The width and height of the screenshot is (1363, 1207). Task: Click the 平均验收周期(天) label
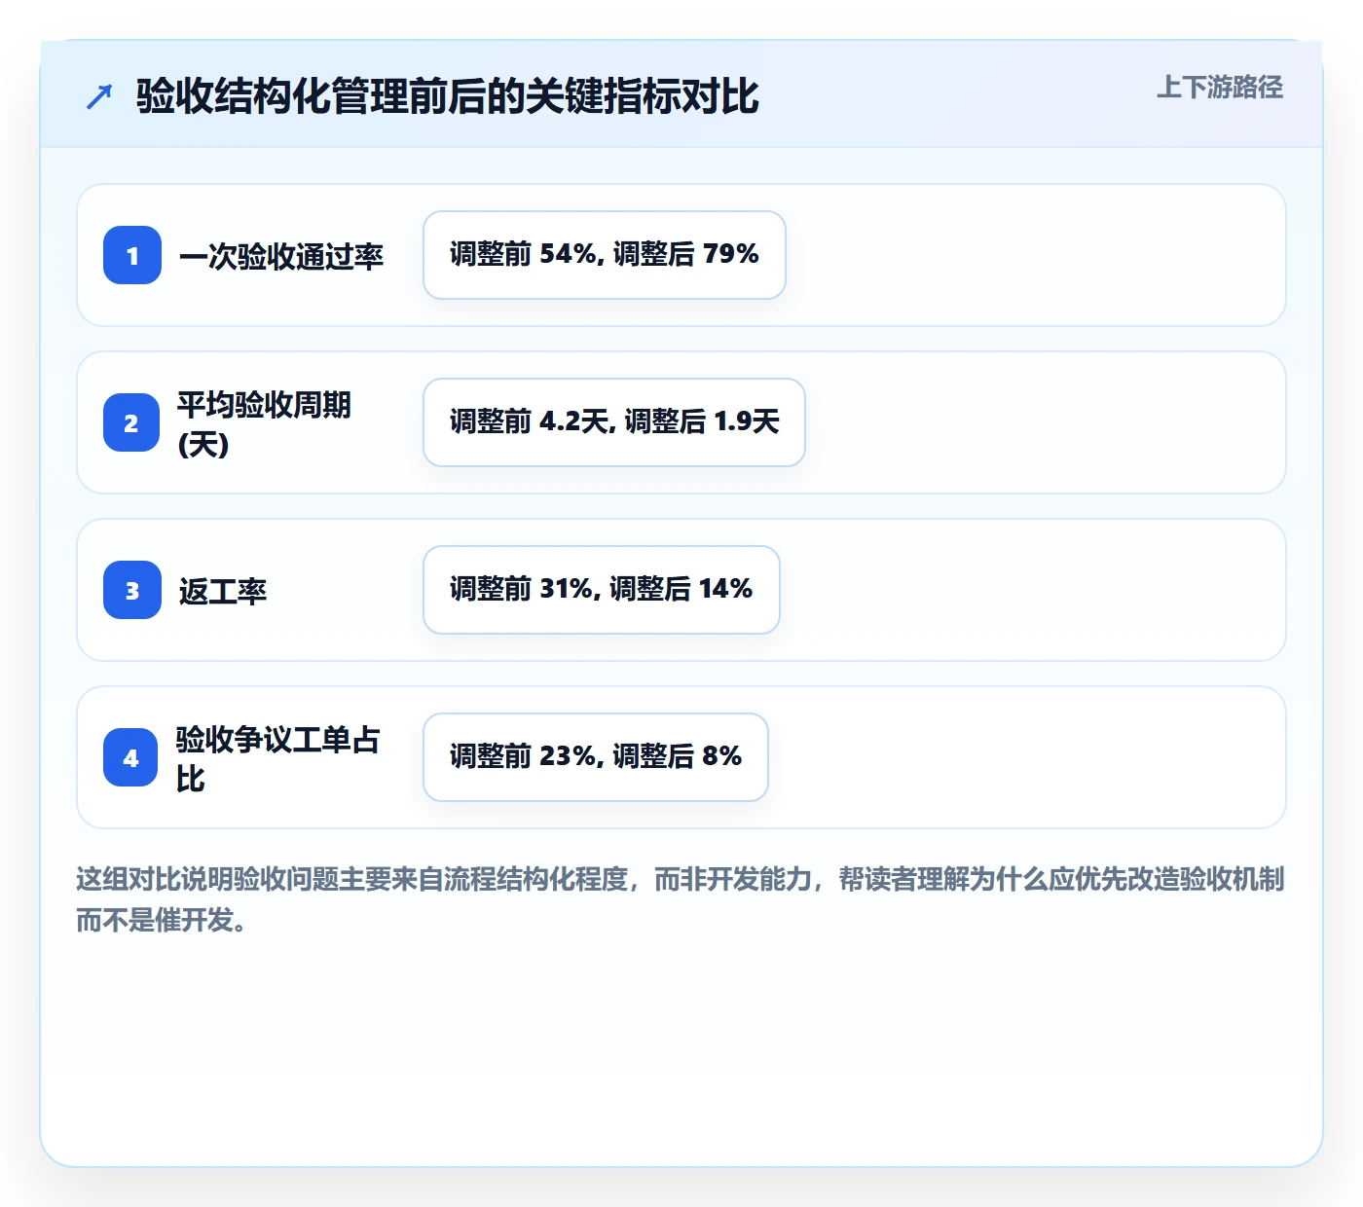264,423
